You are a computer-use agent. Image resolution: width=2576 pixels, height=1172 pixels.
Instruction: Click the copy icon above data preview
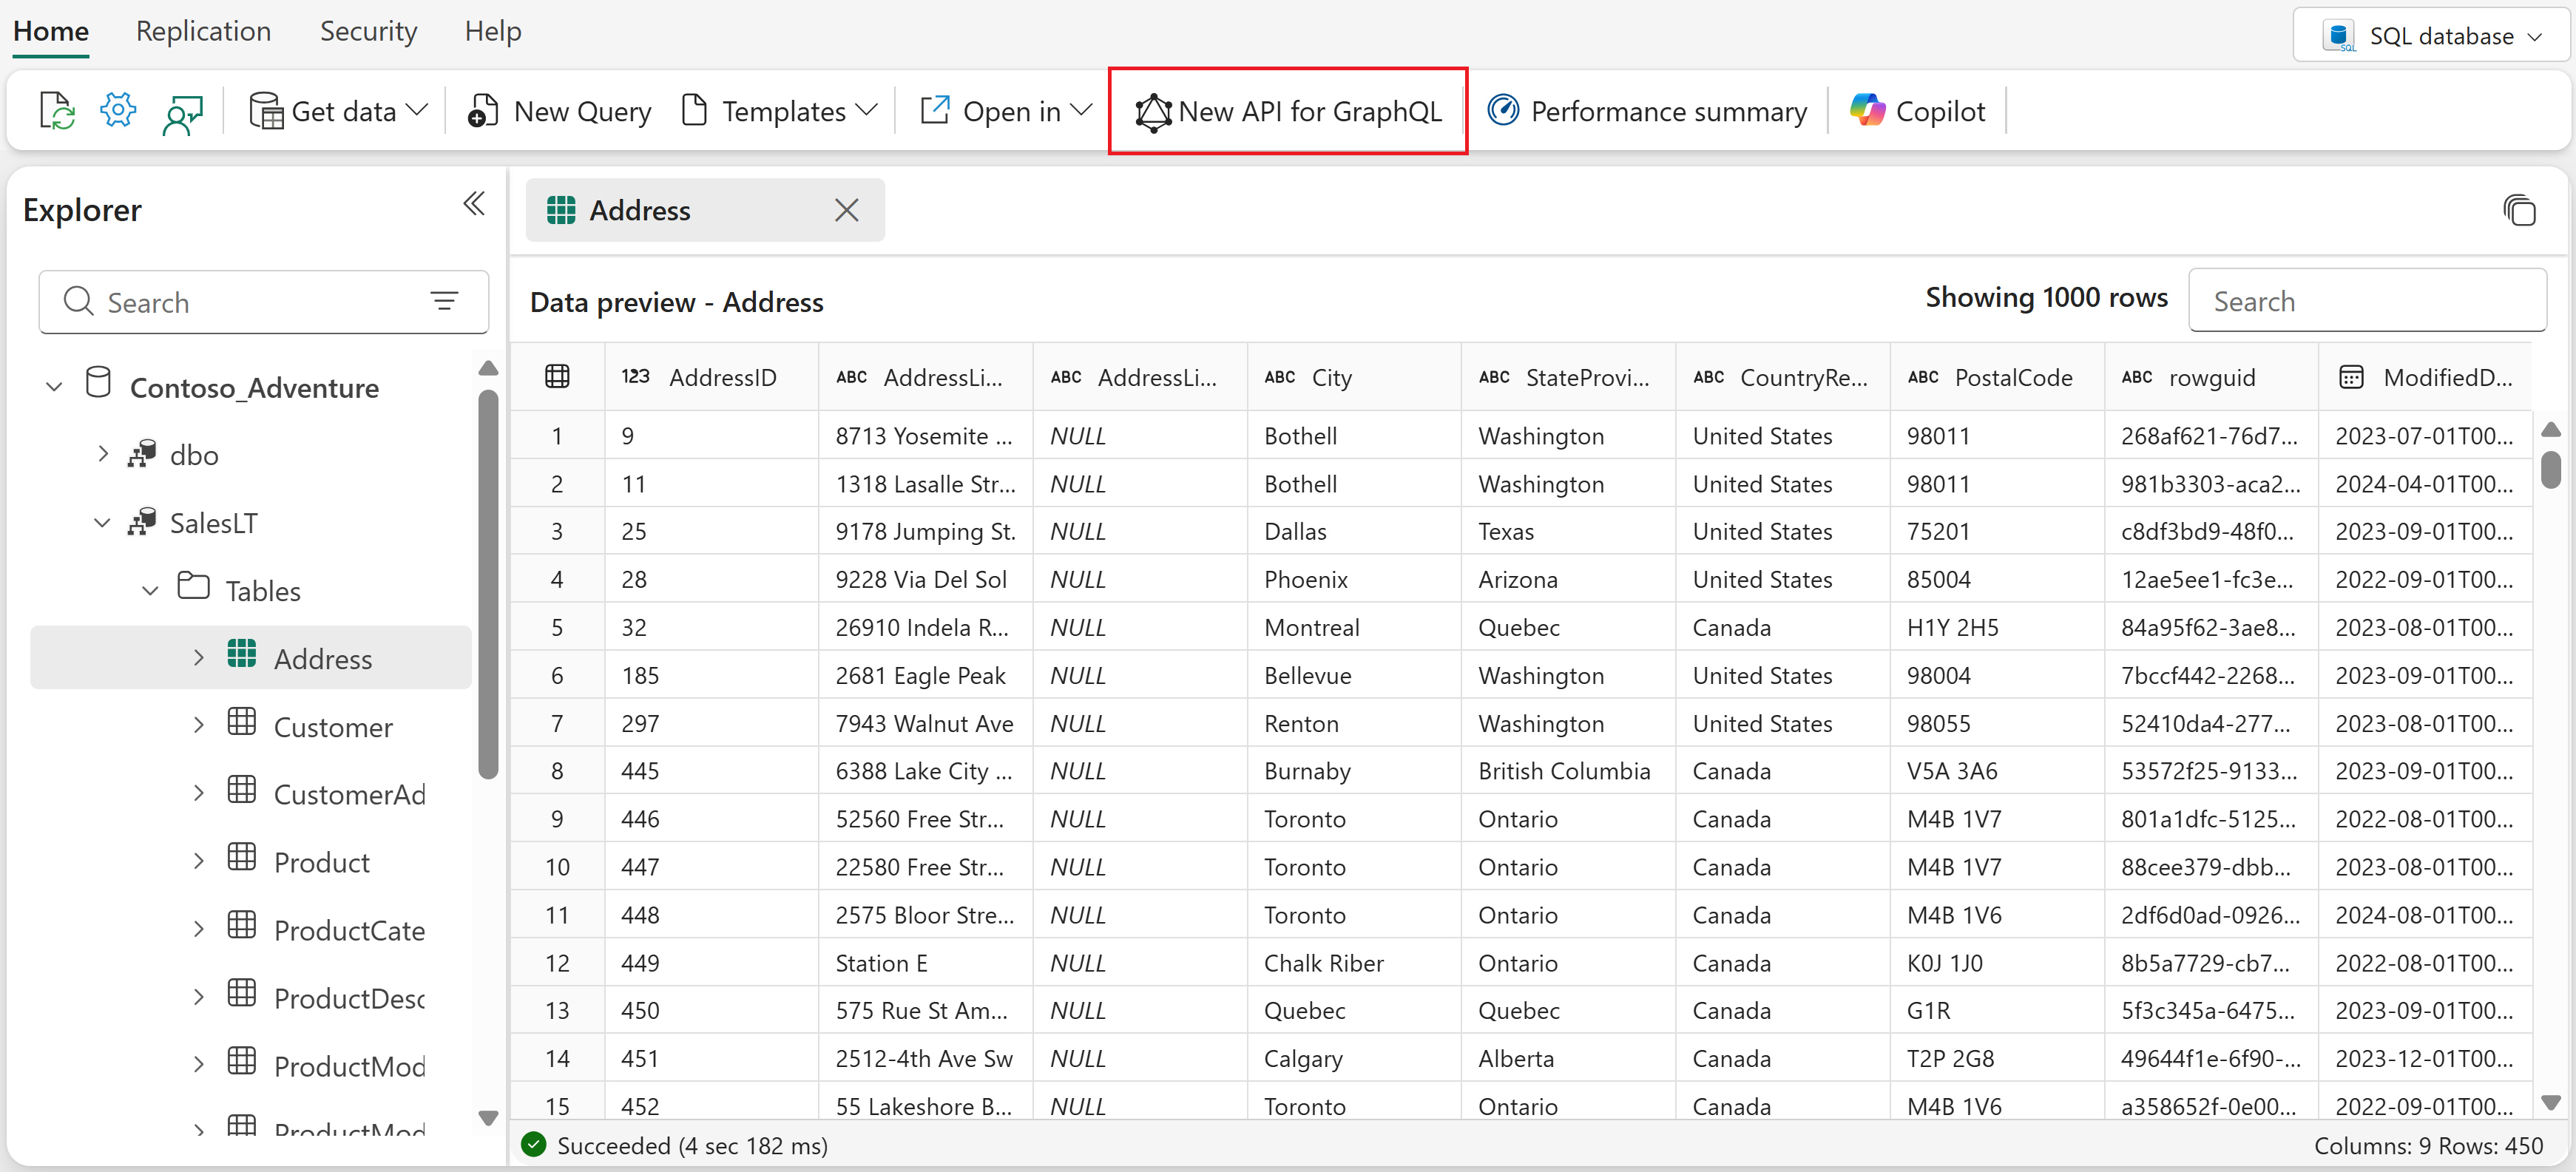pyautogui.click(x=2518, y=211)
